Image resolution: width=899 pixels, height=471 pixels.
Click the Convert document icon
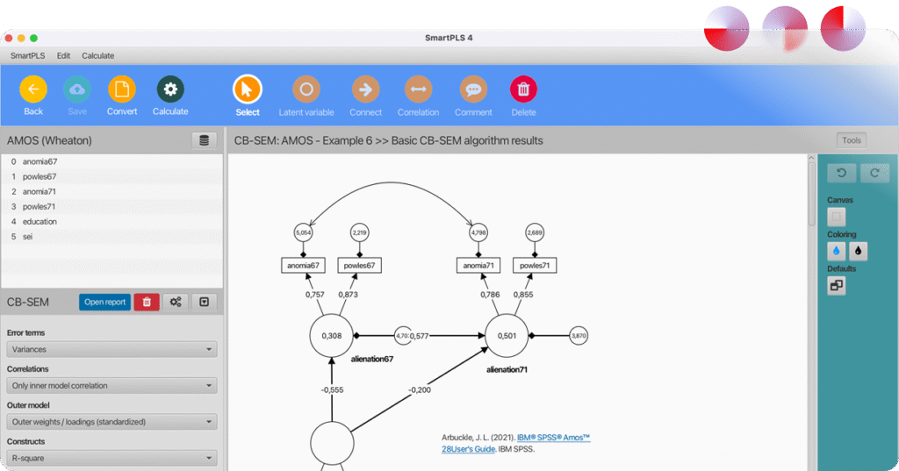tap(122, 89)
